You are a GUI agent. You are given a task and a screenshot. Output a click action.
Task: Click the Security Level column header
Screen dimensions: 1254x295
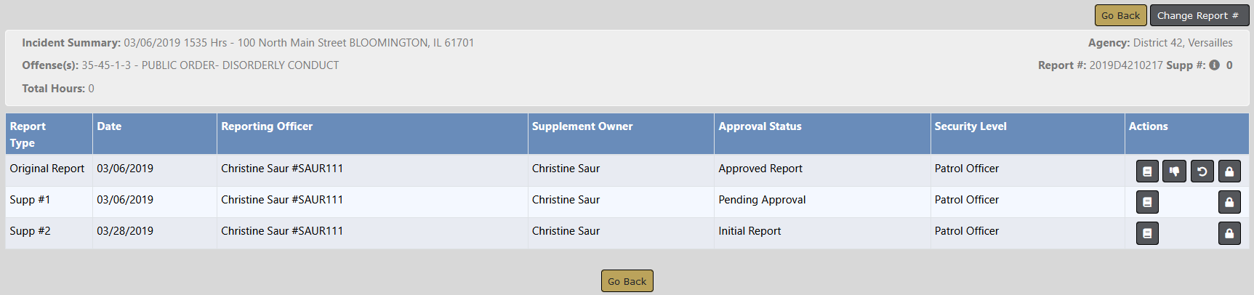[x=970, y=126]
